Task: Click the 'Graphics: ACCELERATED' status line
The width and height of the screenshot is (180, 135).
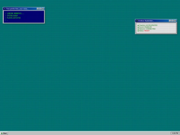Action: tap(148, 25)
